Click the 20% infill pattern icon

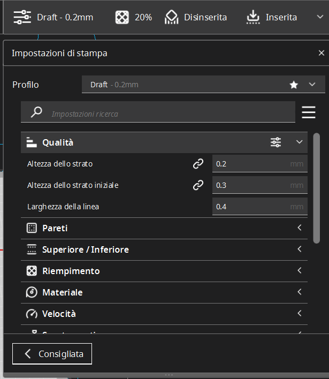tap(122, 17)
